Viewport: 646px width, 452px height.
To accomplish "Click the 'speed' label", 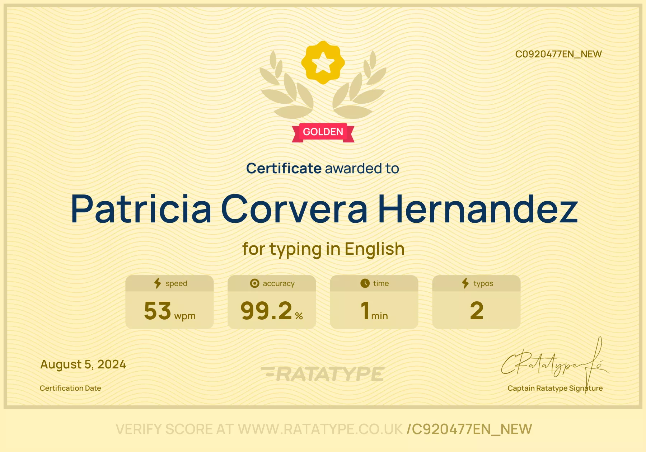I will coord(176,283).
